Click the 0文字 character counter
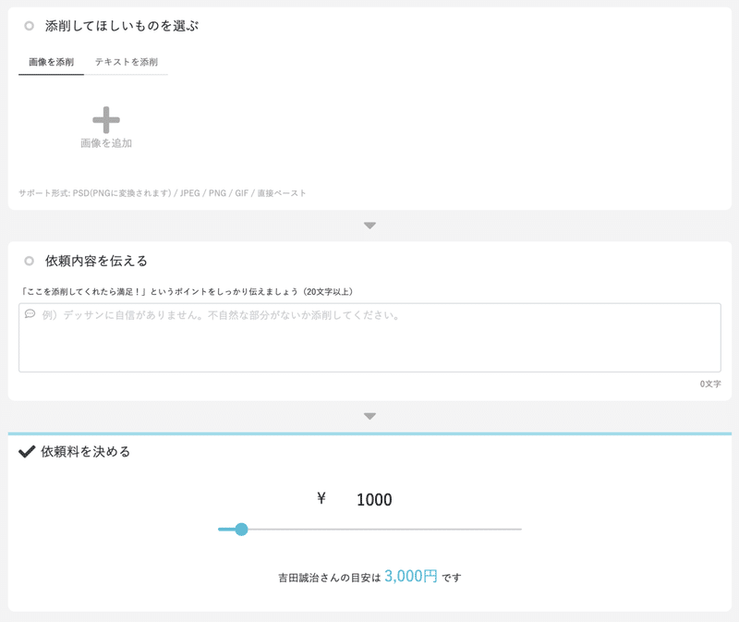This screenshot has height=622, width=739. pos(710,384)
